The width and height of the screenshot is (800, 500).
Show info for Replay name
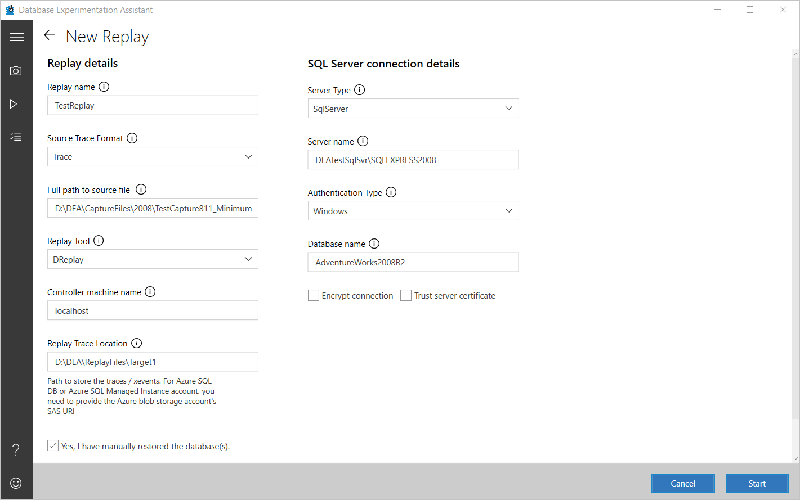pyautogui.click(x=104, y=87)
